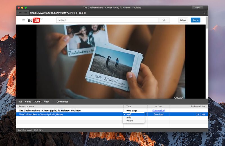This screenshot has width=225, height=146.
Task: Click the Upload button
Action: [x=183, y=20]
